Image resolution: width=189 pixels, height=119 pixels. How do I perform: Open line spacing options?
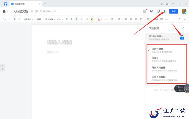(x=149, y=19)
